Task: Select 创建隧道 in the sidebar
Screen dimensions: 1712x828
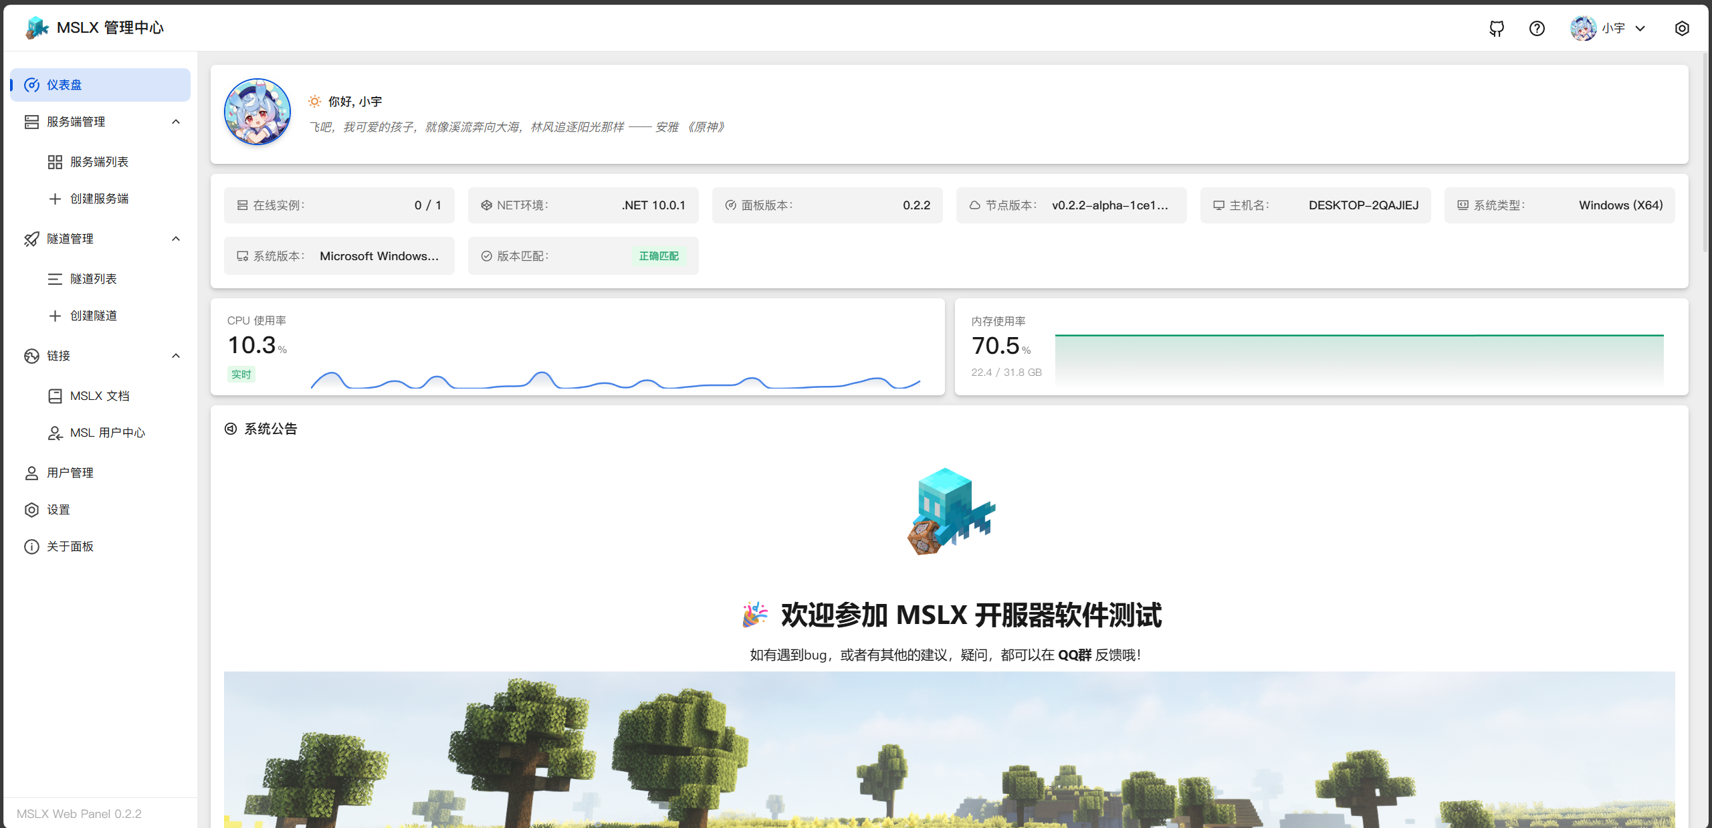Action: (93, 316)
